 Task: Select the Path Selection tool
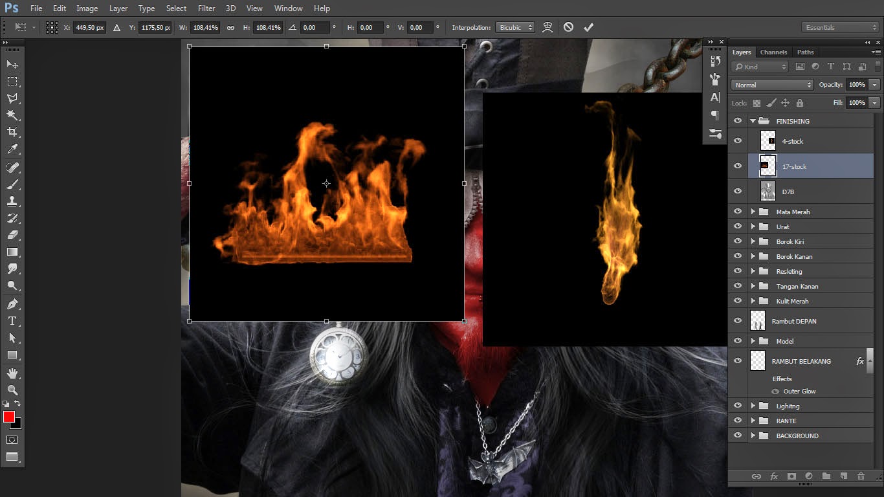tap(12, 338)
